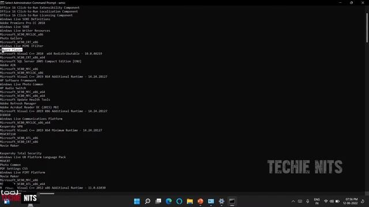This screenshot has height=207, width=369.
Task: Open Settings gear on the taskbar
Action: (221, 201)
